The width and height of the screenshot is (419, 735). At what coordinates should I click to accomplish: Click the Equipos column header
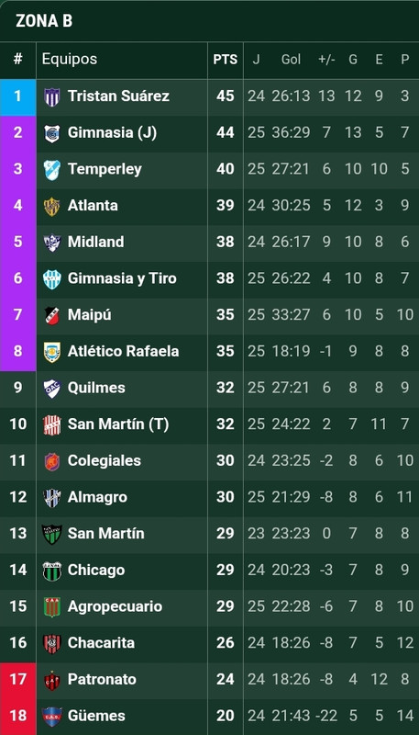(x=70, y=59)
